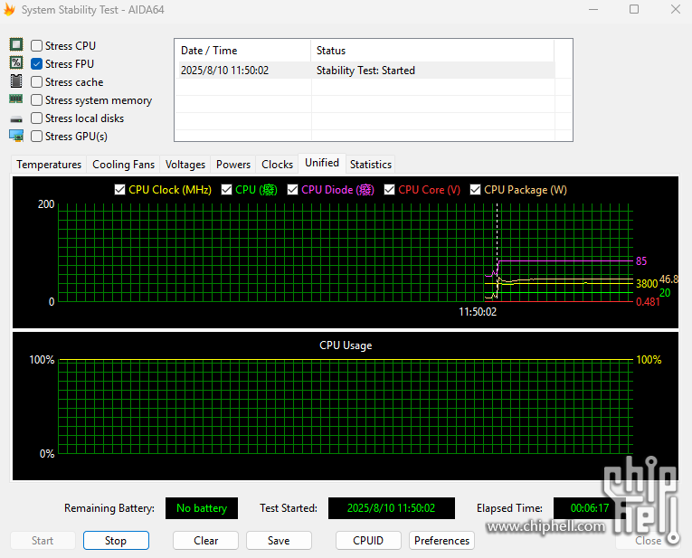Screen dimensions: 692x558
Task: Click the AIDA64 flame icon in title bar
Action: pos(9,9)
